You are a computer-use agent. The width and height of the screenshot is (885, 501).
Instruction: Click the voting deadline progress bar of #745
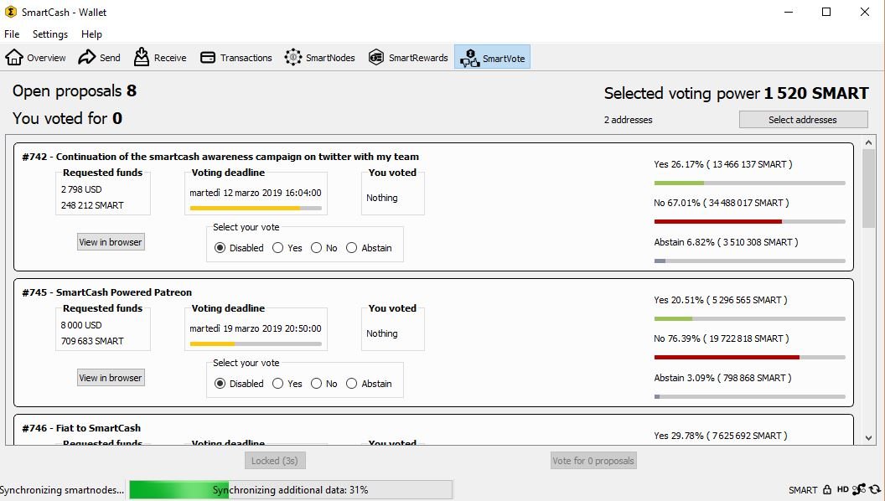click(x=256, y=344)
